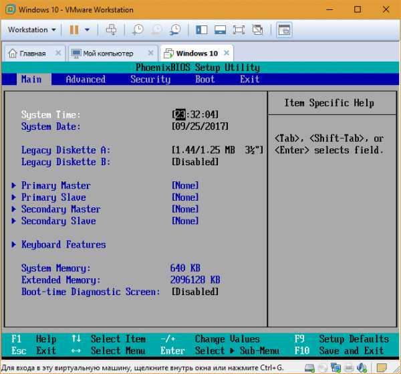Expand the Secondary Master submenu
Image resolution: width=401 pixels, height=374 pixels.
pyautogui.click(x=61, y=209)
